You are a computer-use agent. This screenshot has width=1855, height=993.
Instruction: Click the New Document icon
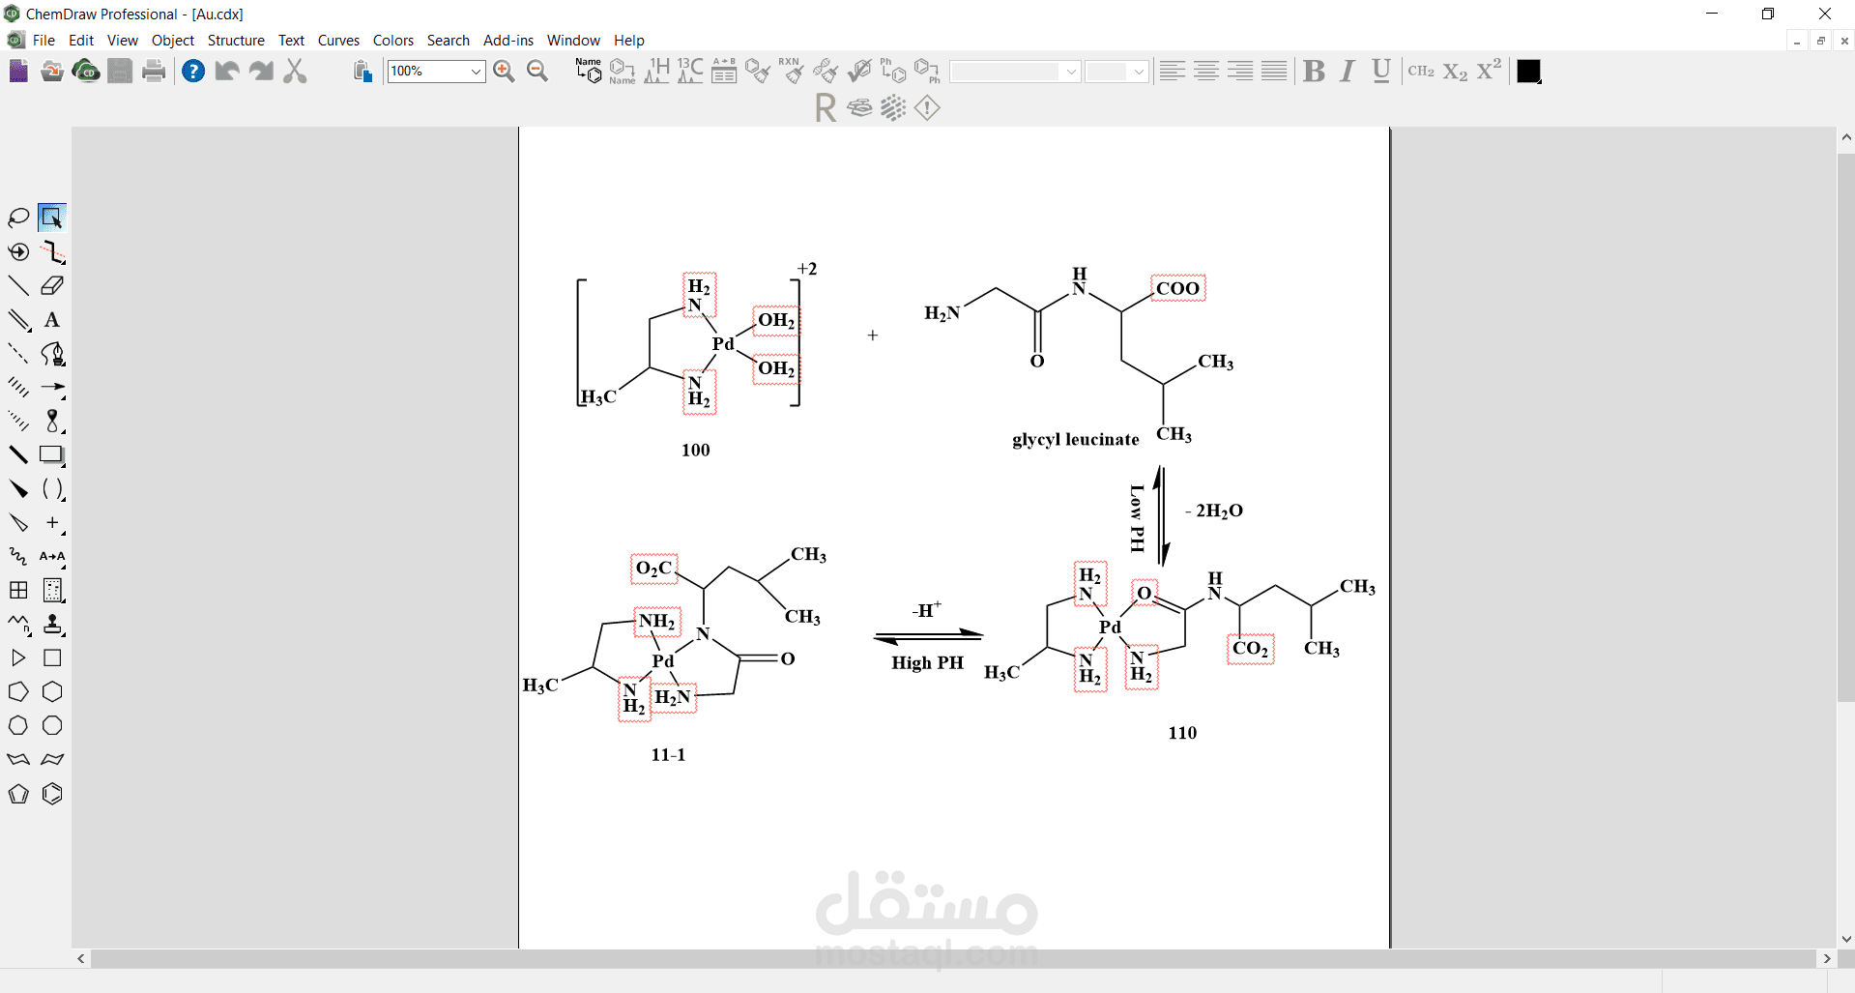point(18,71)
